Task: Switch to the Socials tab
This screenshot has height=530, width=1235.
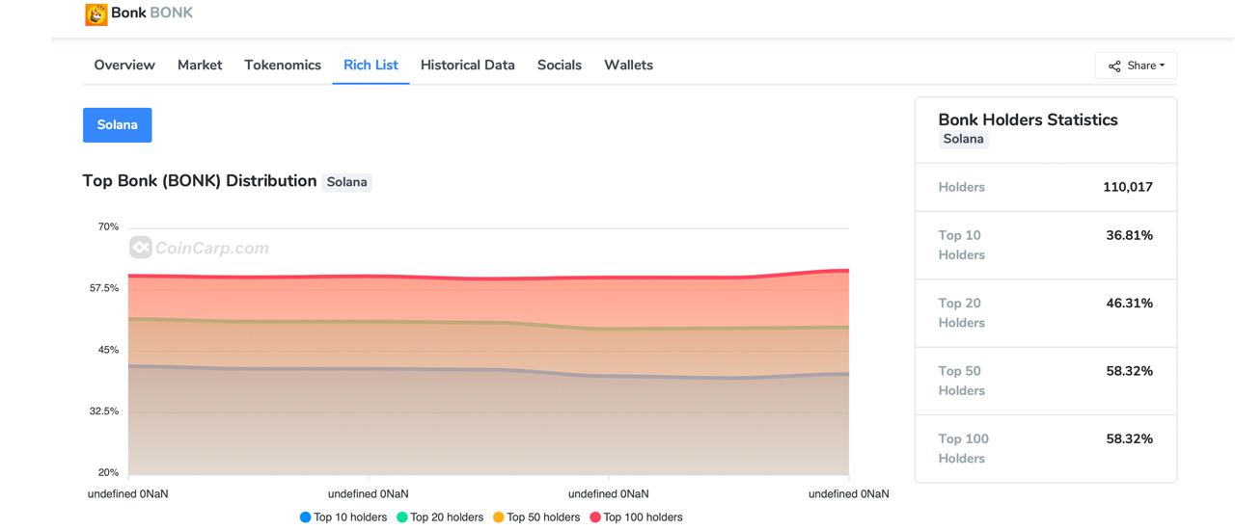Action: tap(560, 65)
